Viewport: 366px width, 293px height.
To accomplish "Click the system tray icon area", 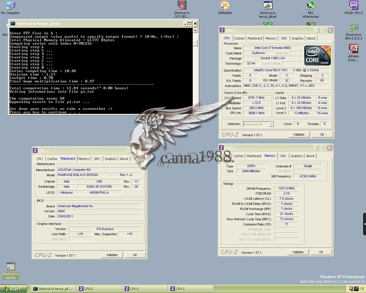I will (x=356, y=289).
